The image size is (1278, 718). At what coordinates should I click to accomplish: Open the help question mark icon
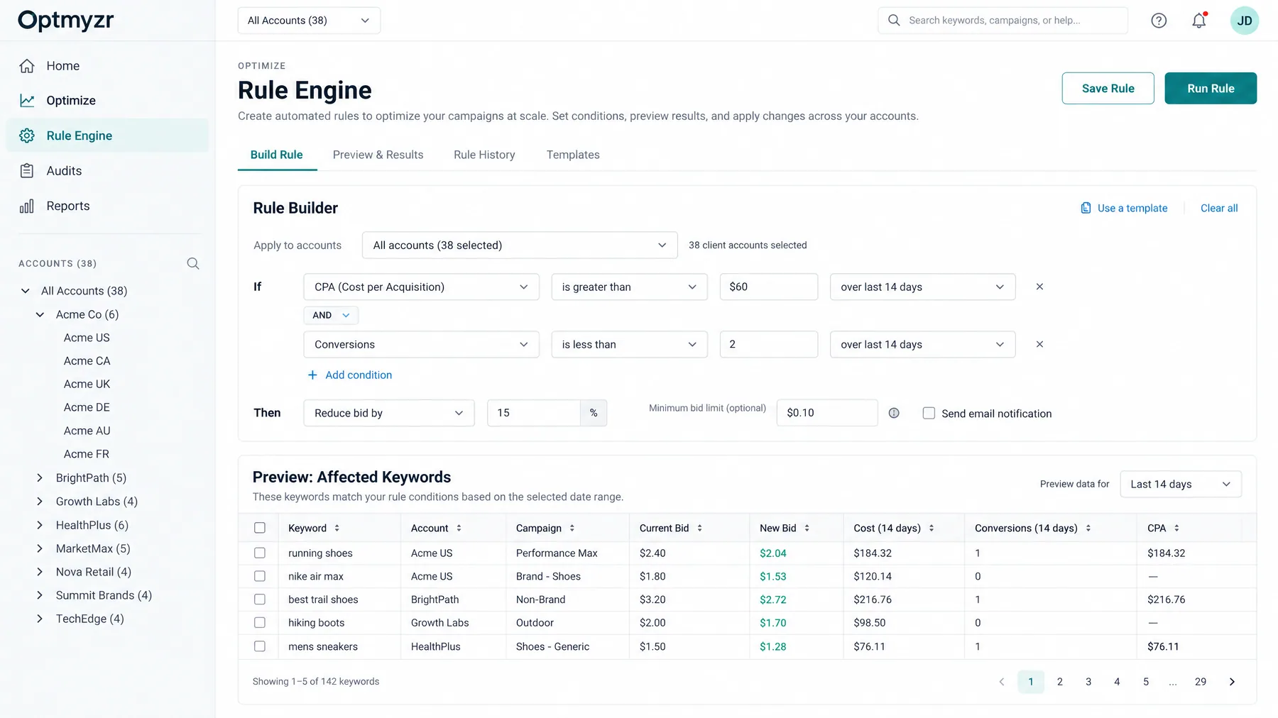click(x=1159, y=21)
